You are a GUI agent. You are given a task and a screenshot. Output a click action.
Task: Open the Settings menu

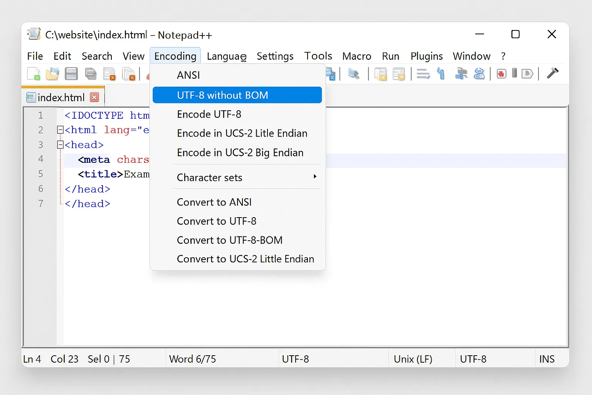coord(275,56)
